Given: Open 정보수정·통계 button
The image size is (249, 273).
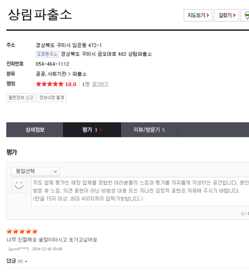Looking at the screenshot, I should (x=52, y=97).
